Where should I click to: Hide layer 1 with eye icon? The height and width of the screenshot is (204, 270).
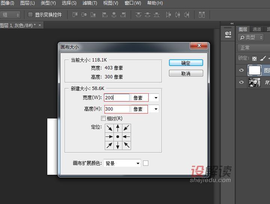(241, 70)
